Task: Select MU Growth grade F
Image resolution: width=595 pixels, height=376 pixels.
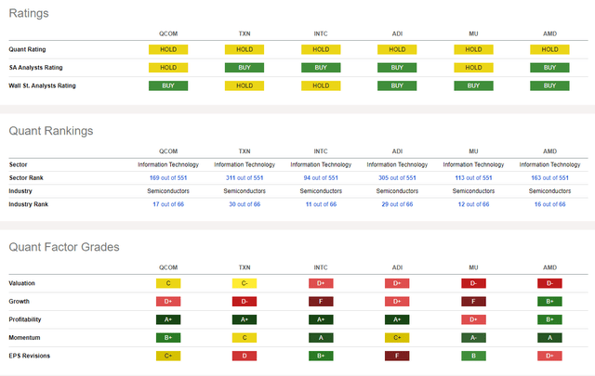Action: [x=473, y=302]
